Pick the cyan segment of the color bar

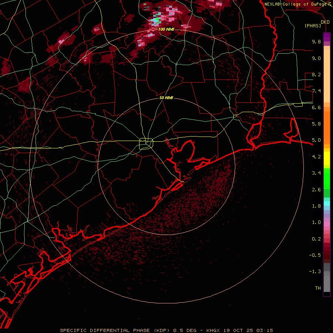(x=327, y=203)
